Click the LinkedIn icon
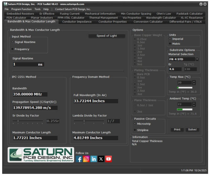This screenshot has height=176, width=210. pos(94,159)
